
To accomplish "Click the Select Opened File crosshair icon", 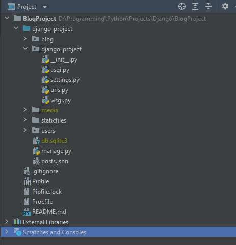I will [x=182, y=7].
